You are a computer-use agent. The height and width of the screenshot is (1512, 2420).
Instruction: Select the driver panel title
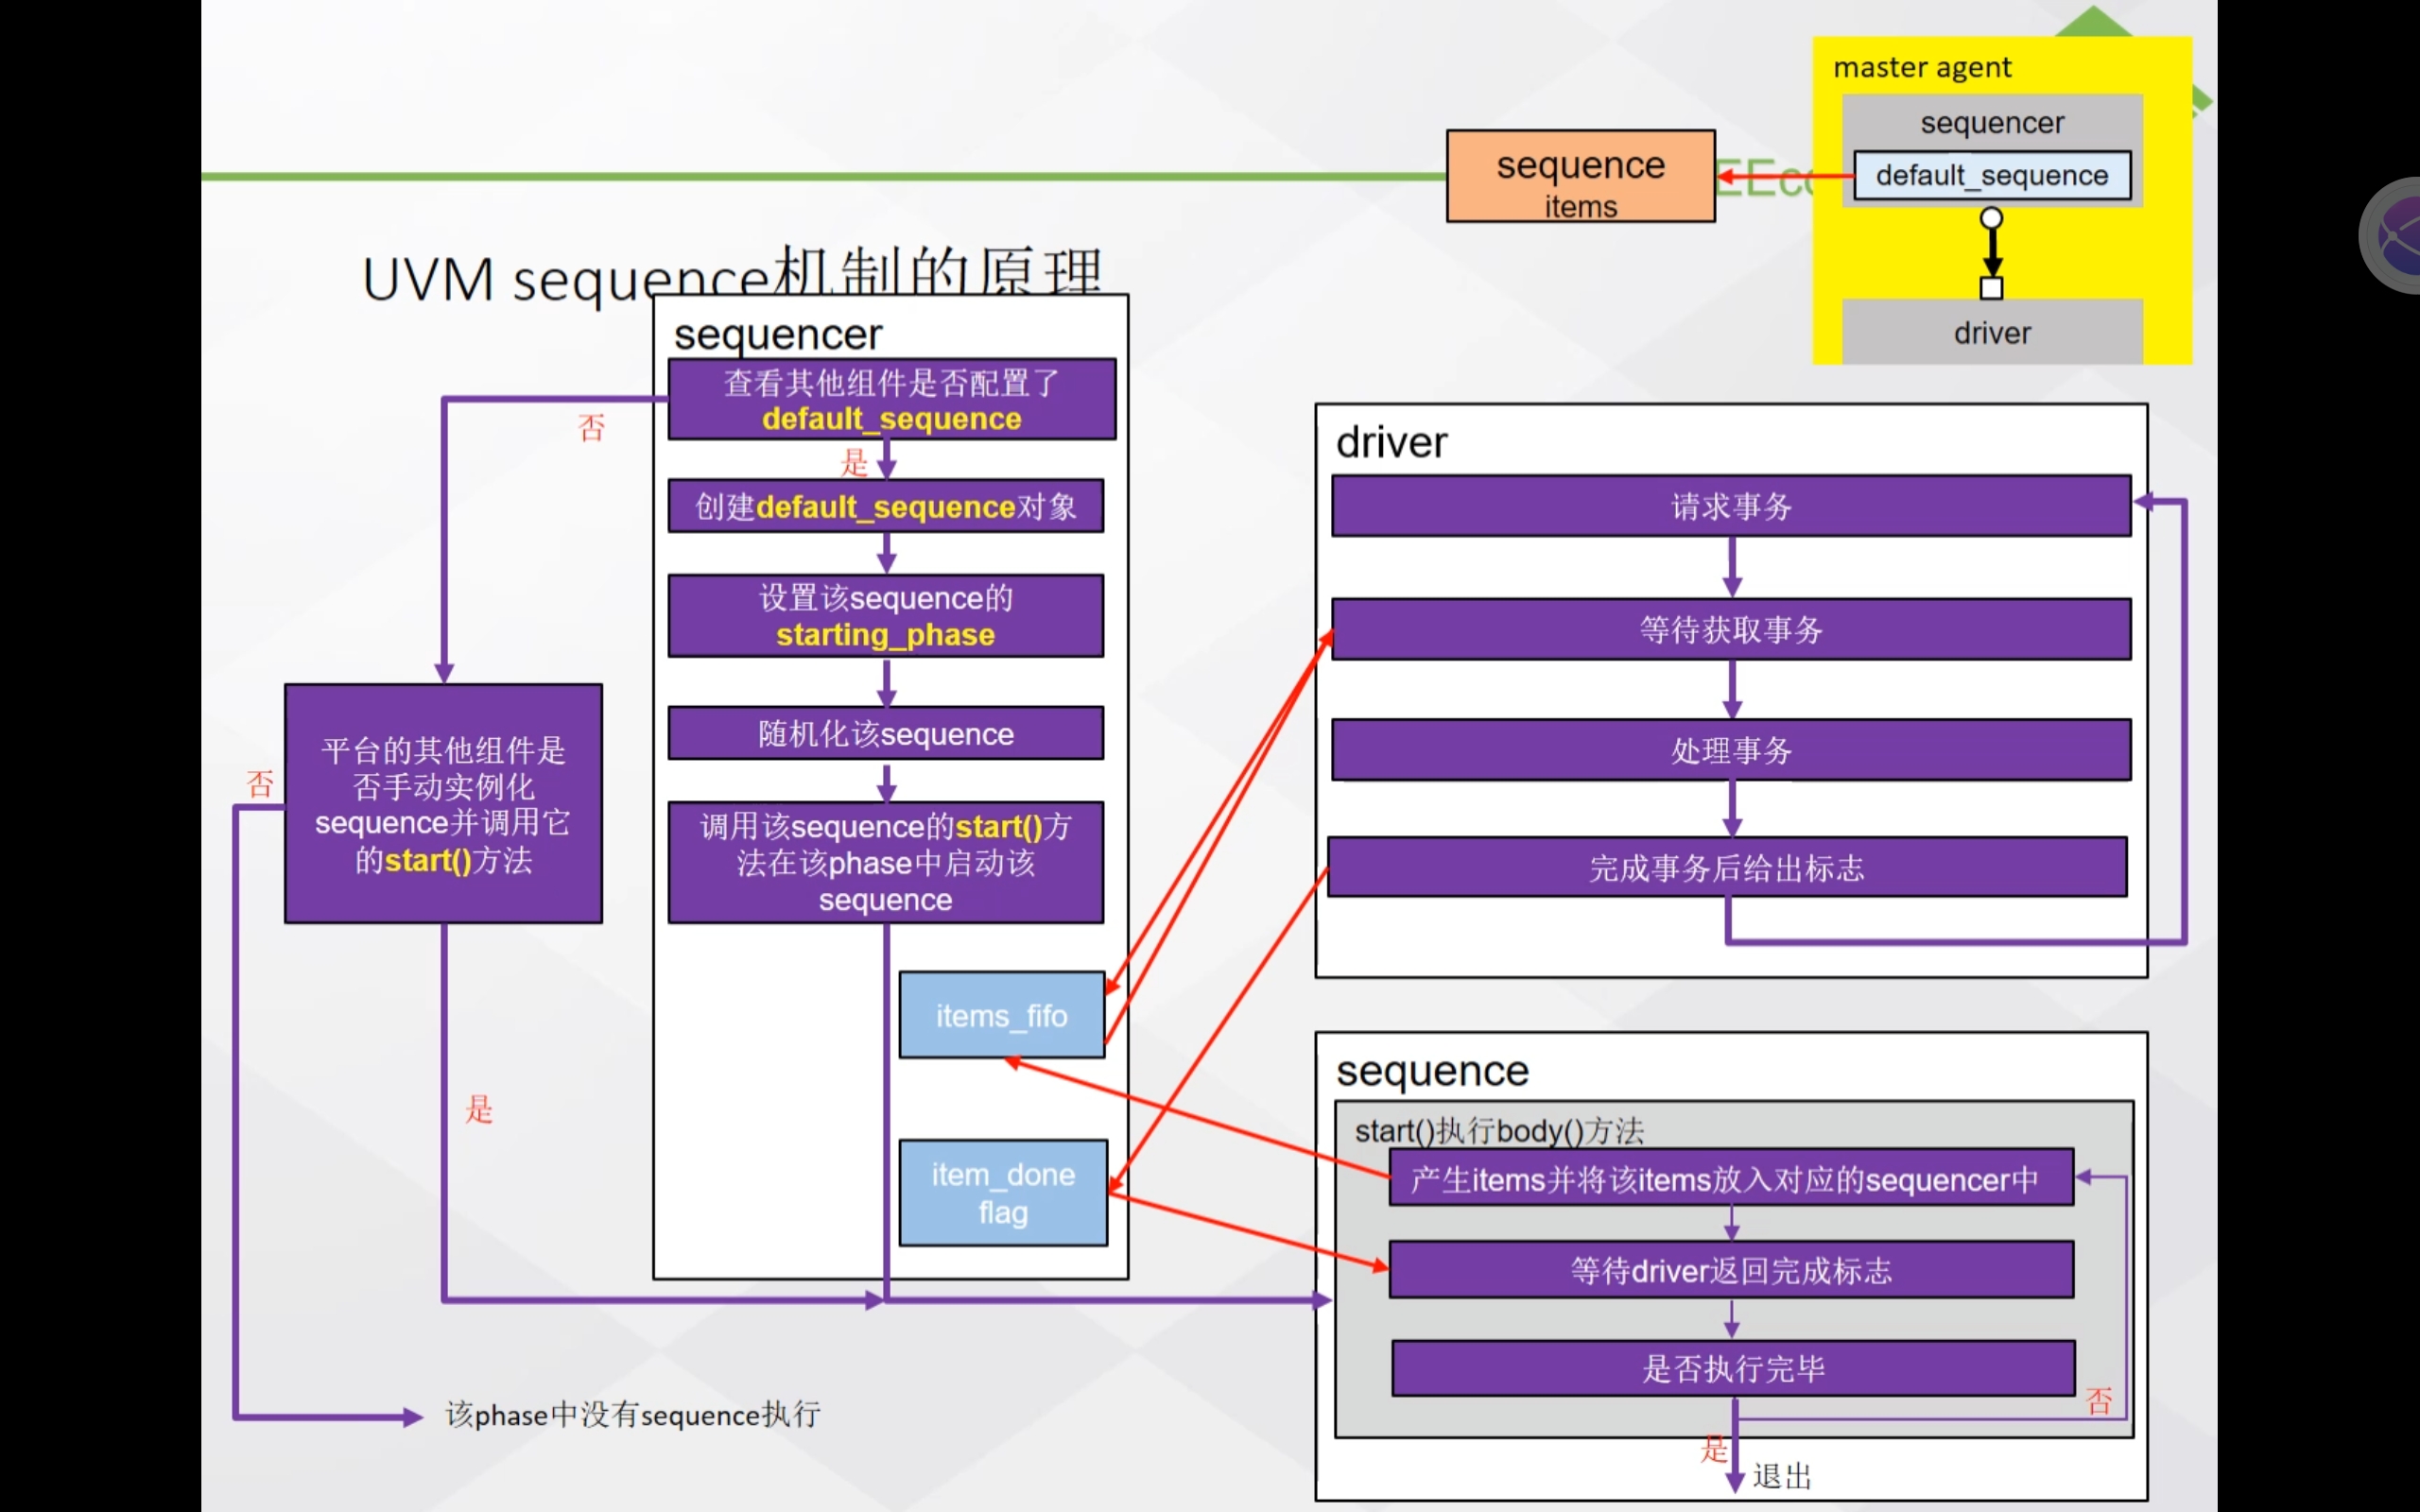point(1391,441)
